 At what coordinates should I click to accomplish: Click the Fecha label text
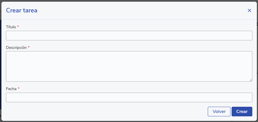[x=11, y=89]
